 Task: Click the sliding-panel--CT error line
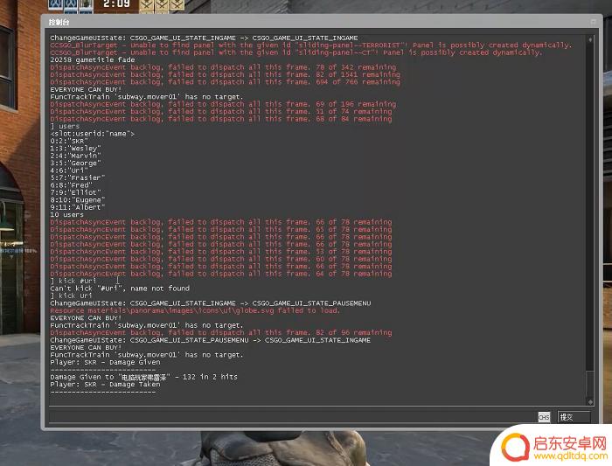296,52
